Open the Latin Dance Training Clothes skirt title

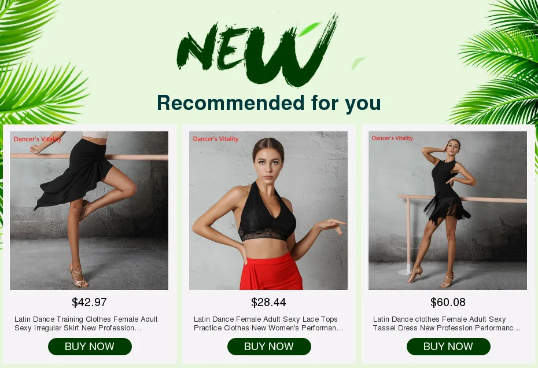click(86, 323)
